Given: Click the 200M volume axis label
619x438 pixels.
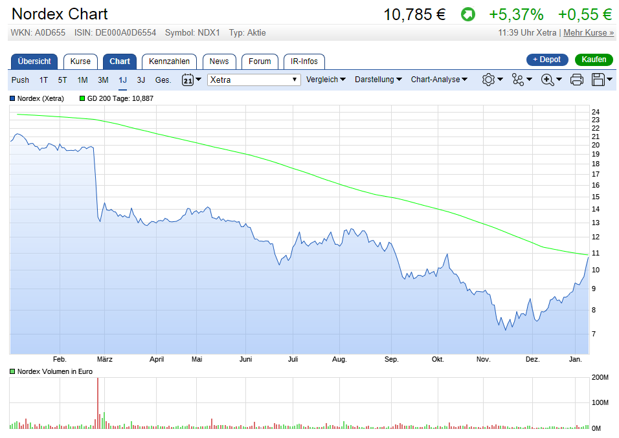Looking at the screenshot, I should tap(600, 378).
